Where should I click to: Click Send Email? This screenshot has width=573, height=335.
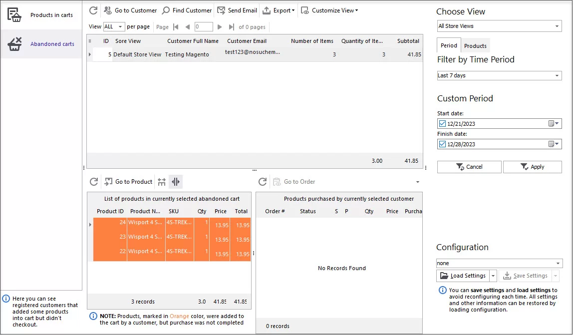237,10
